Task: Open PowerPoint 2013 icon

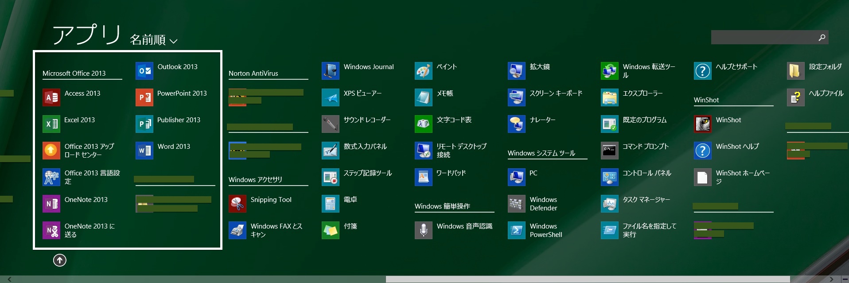Action: (x=144, y=97)
